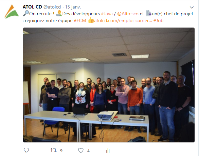Screen dimensions: 199x156
Task: Visit the @Alfresco mention
Action: (x=128, y=14)
